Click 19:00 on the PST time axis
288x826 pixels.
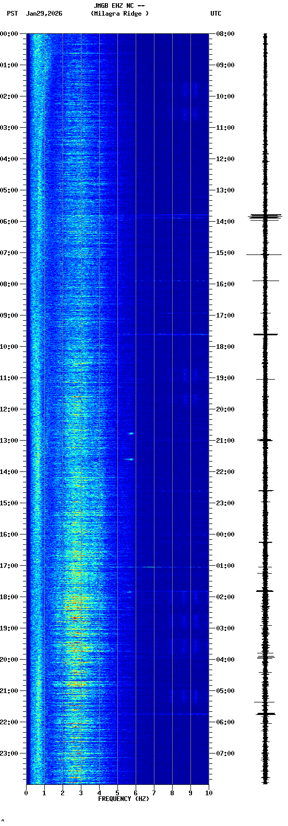pyautogui.click(x=9, y=628)
